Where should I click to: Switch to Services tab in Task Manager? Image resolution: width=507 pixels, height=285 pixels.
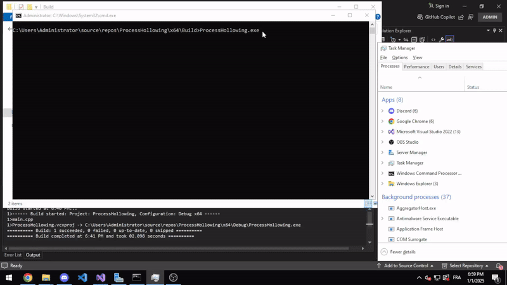point(473,66)
